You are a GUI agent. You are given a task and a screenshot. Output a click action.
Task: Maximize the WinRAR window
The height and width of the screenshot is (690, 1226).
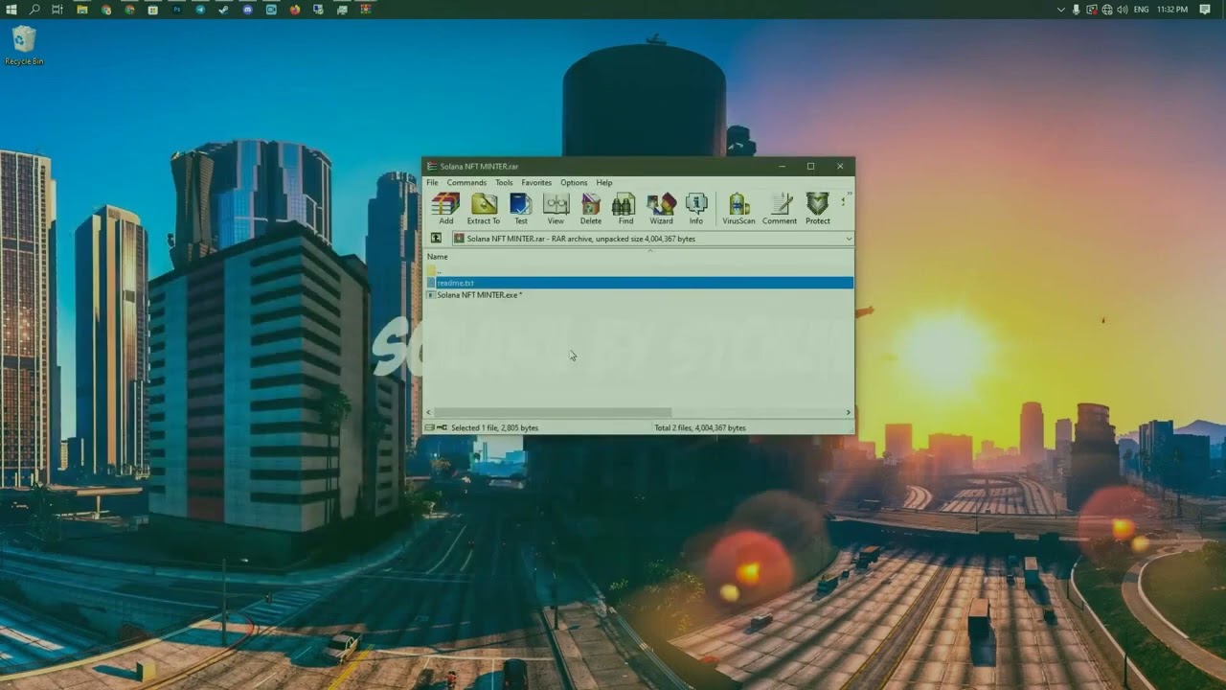point(810,166)
